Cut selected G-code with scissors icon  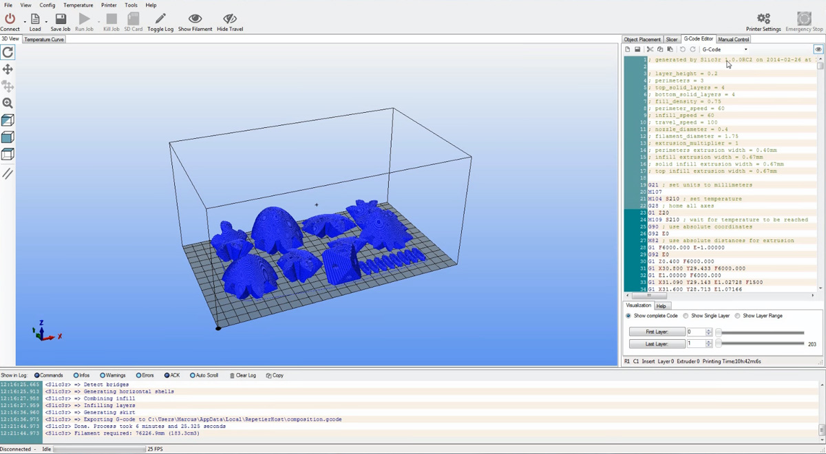[650, 49]
